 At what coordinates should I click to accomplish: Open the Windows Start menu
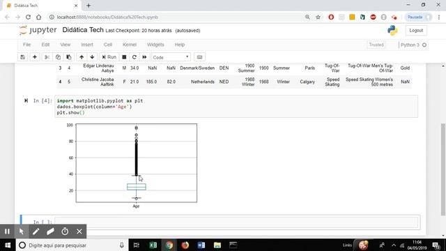8,245
